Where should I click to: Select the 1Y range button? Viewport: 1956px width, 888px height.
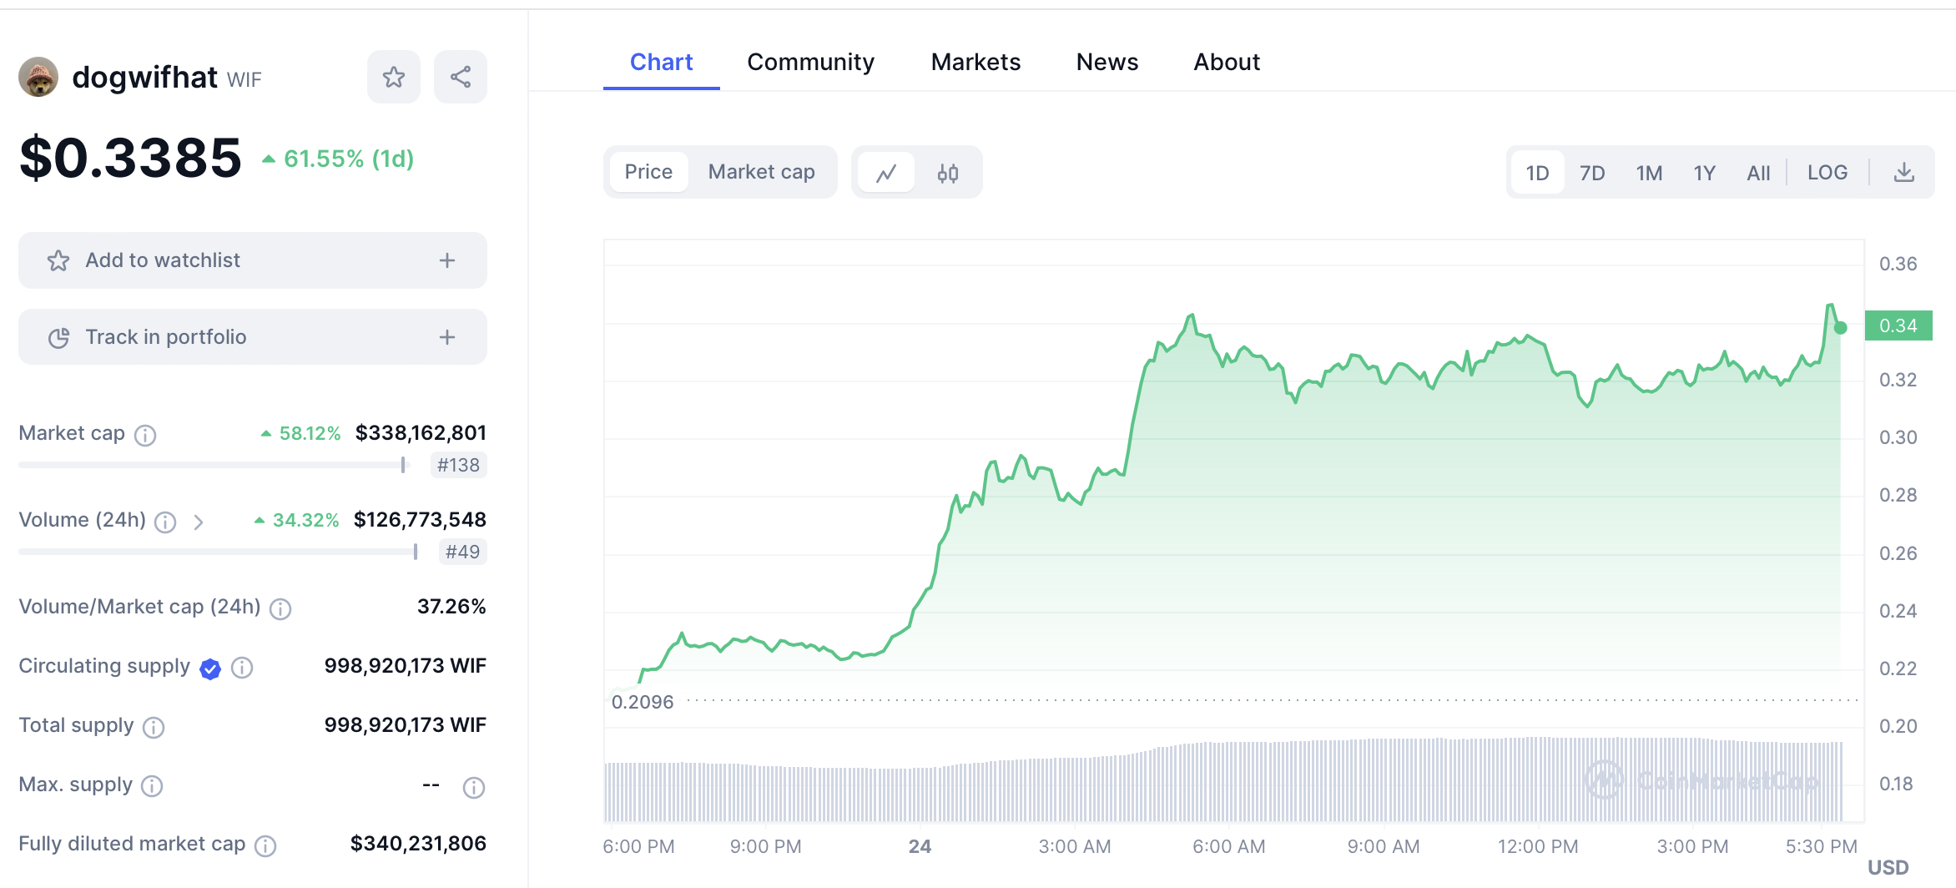1704,173
